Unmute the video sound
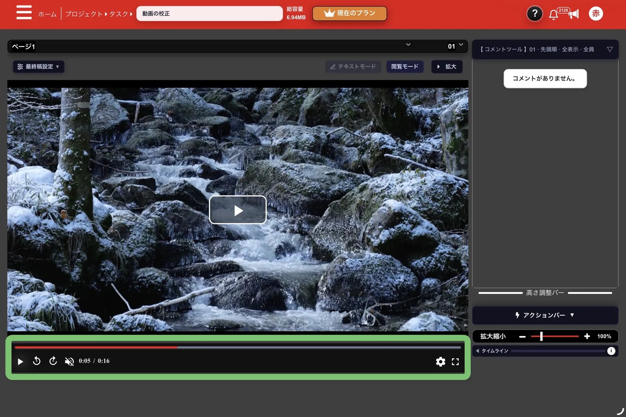Viewport: 626px width, 417px height. tap(69, 361)
